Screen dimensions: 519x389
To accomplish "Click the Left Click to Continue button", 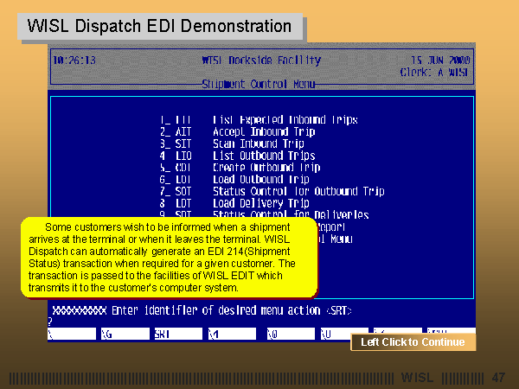I will click(412, 342).
